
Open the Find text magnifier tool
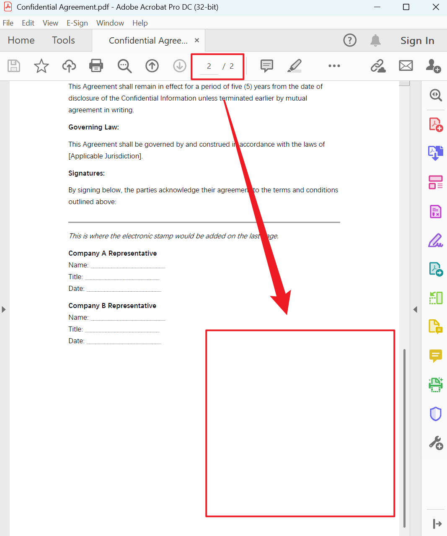pos(124,66)
